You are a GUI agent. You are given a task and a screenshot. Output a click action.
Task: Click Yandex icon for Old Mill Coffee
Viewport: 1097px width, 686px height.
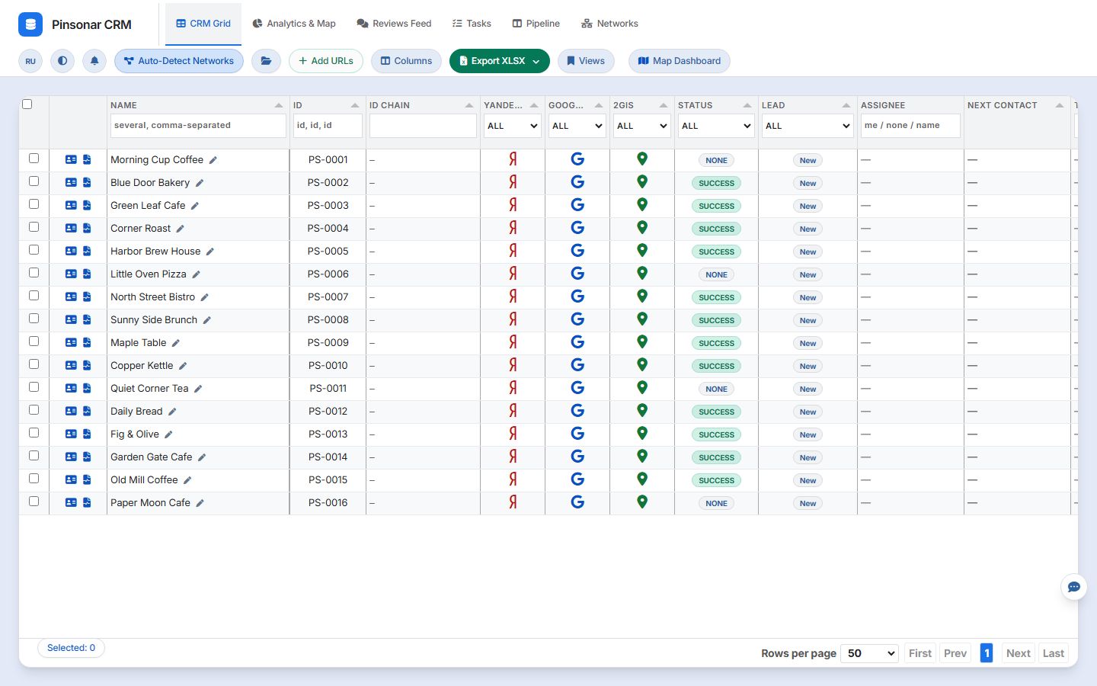point(513,479)
